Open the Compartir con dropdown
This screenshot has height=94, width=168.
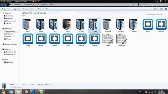click(29, 9)
